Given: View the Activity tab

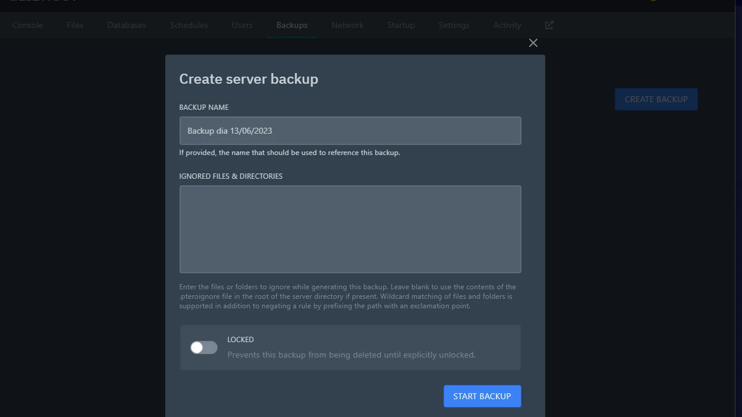Looking at the screenshot, I should point(507,25).
